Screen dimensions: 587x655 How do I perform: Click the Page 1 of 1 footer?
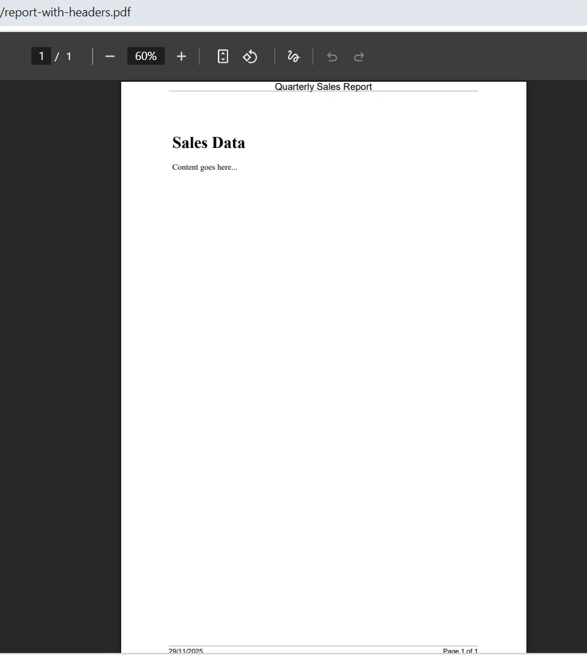coord(460,650)
